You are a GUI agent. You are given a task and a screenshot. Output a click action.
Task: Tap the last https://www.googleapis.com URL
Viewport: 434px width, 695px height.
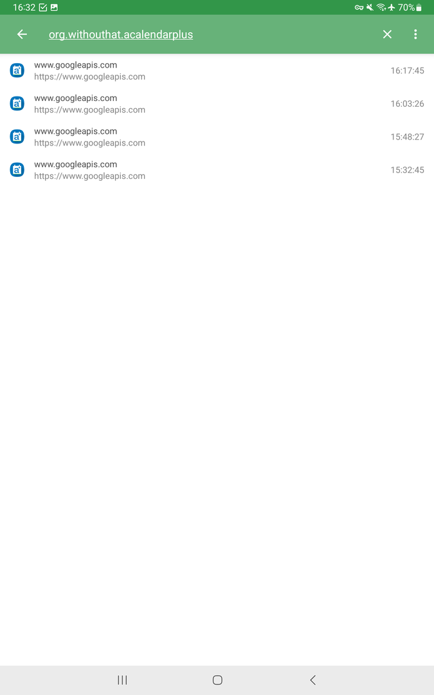[x=89, y=176]
